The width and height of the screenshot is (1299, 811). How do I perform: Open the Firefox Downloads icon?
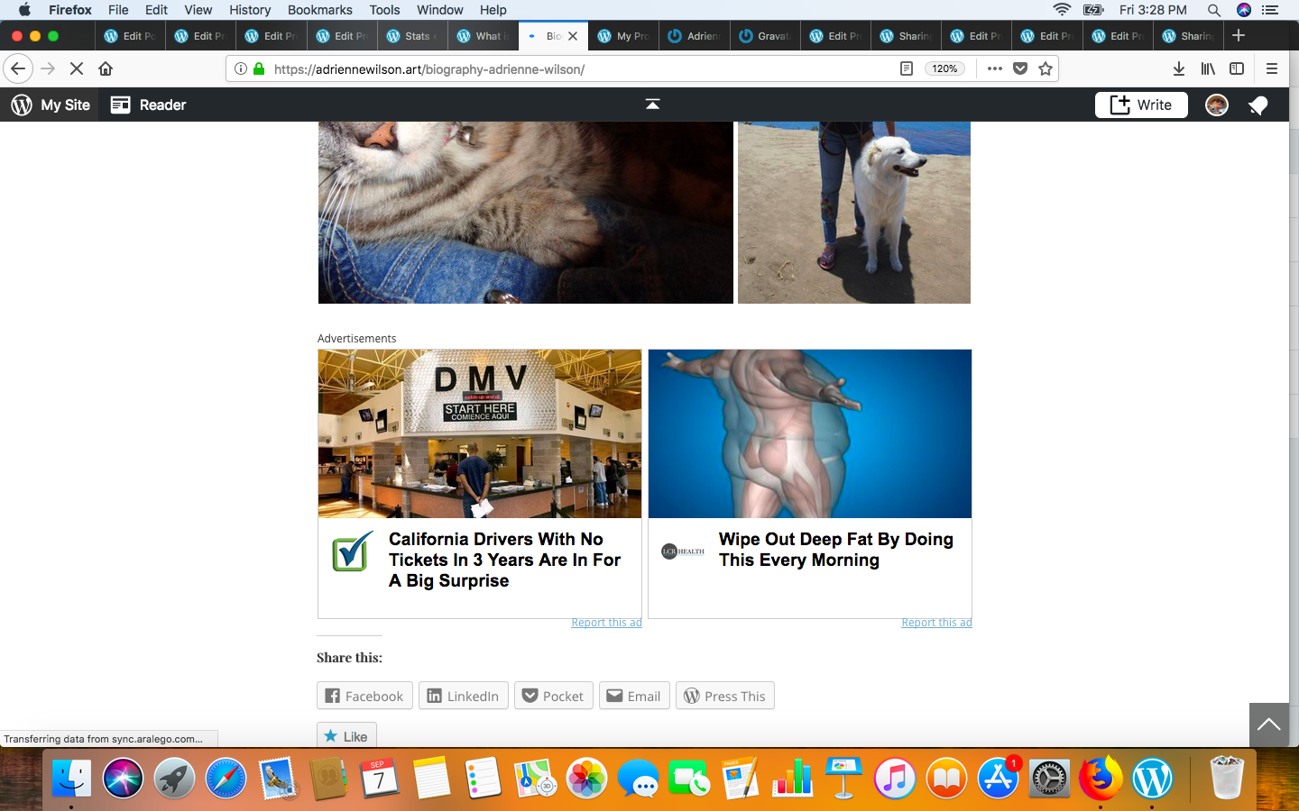click(1178, 68)
